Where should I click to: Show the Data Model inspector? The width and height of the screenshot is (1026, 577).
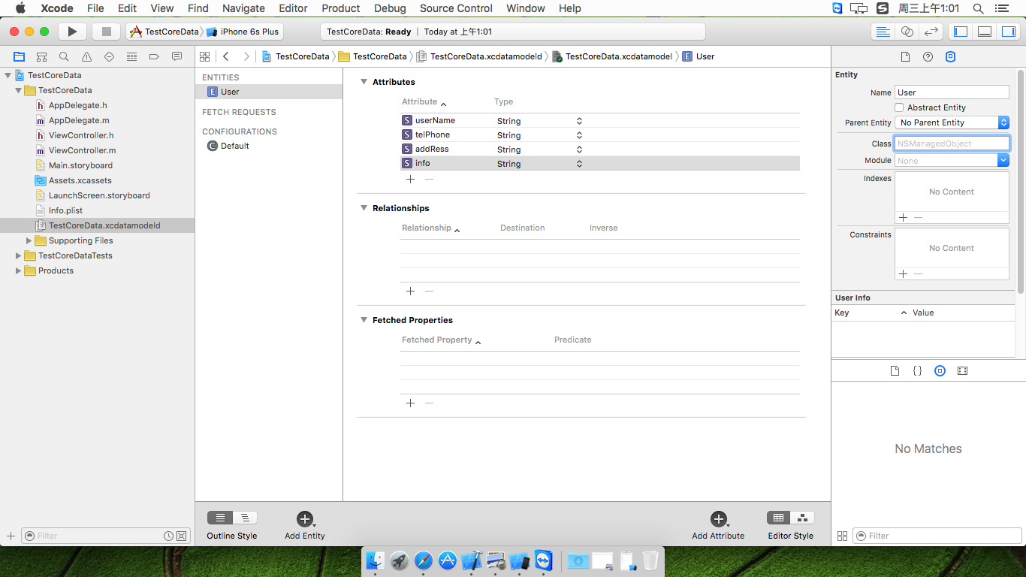pos(950,57)
